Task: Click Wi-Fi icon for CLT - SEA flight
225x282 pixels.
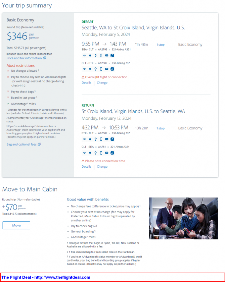Action: point(84,153)
